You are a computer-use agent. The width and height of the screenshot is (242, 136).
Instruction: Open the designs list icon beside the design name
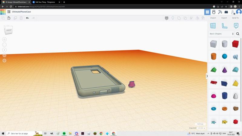click(9, 12)
